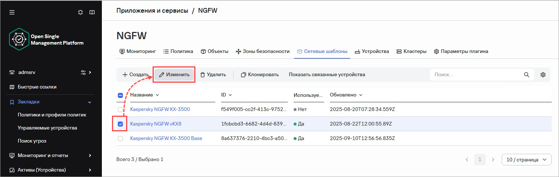Click the Используется column header
The image size is (559, 177).
308,95
